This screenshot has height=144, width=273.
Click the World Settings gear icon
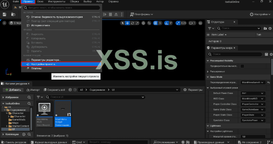(x=271, y=55)
